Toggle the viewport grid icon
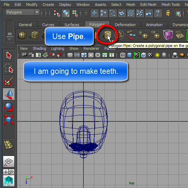The height and width of the screenshot is (188, 188). pos(70,55)
